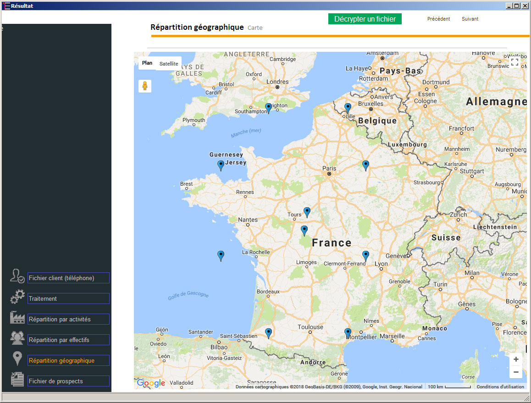Open Street View pegman on the map

pos(145,86)
